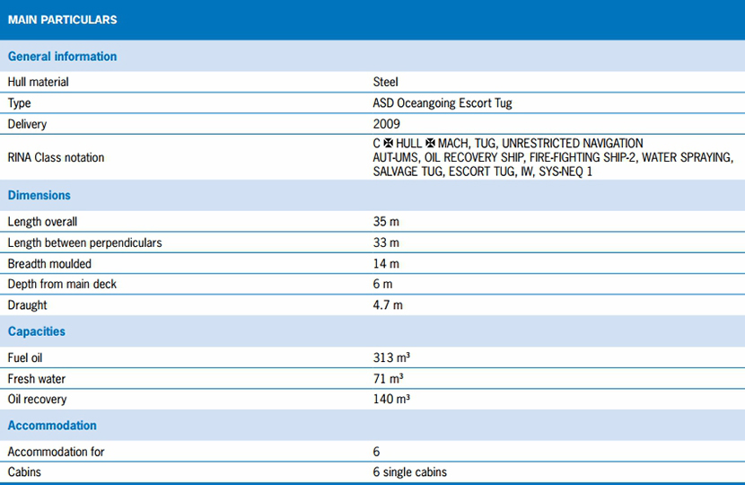Screen dimensions: 745x485
Task: Click the Hull material row label
Action: 38,82
